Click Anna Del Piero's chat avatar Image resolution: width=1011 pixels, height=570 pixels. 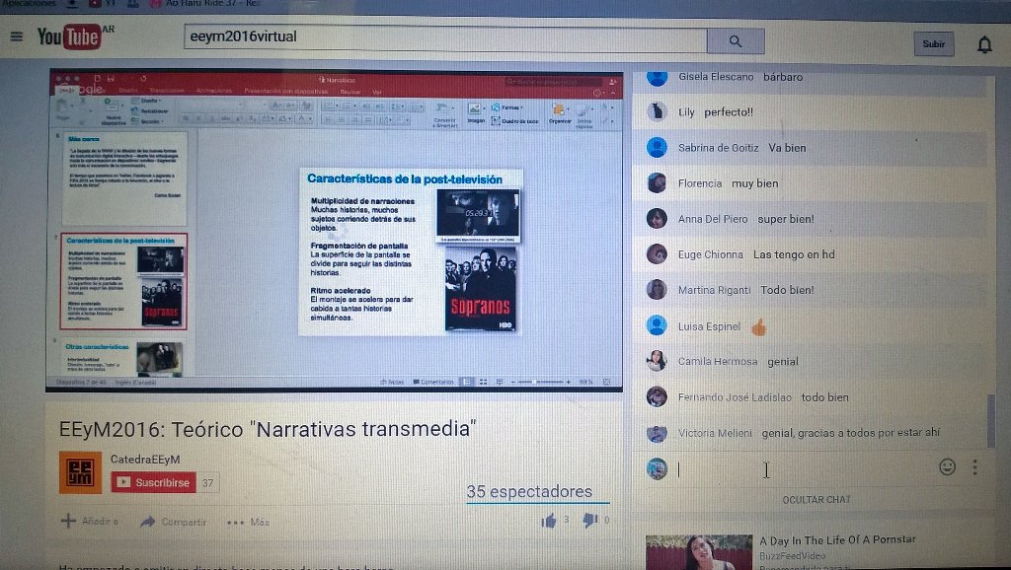tap(657, 218)
